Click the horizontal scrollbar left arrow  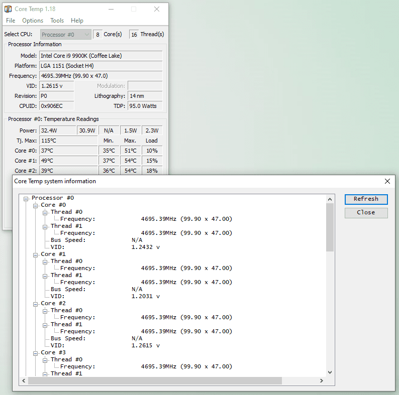click(24, 380)
